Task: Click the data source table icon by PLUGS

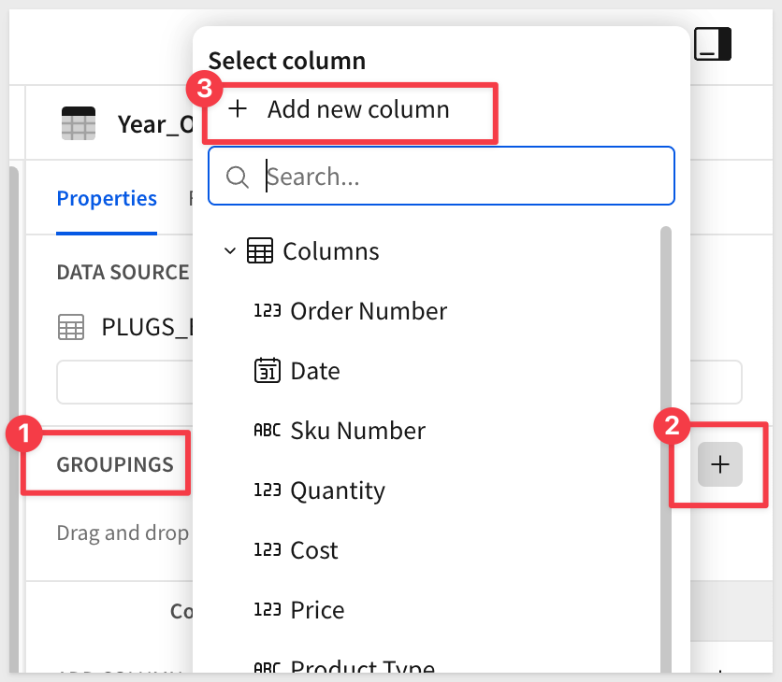Action: pyautogui.click(x=71, y=327)
